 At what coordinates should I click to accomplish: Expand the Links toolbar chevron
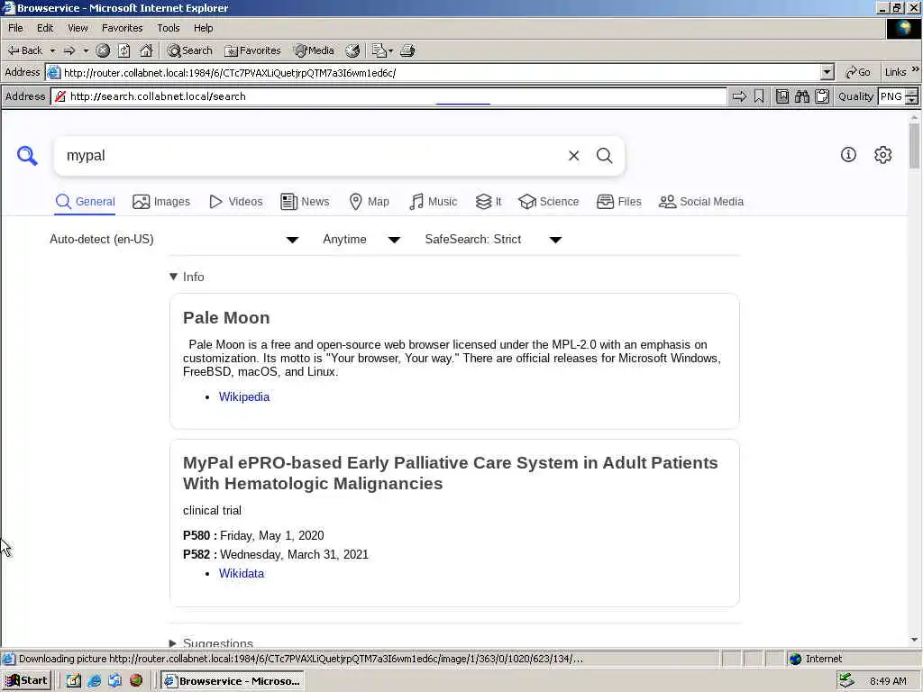916,69
